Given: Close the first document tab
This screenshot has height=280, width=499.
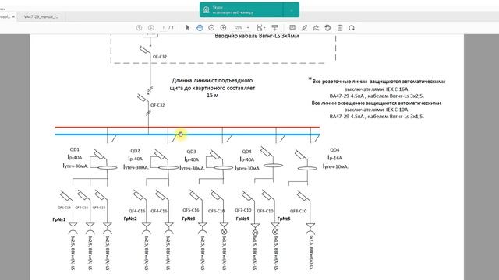Looking at the screenshot, I should [x=13, y=16].
